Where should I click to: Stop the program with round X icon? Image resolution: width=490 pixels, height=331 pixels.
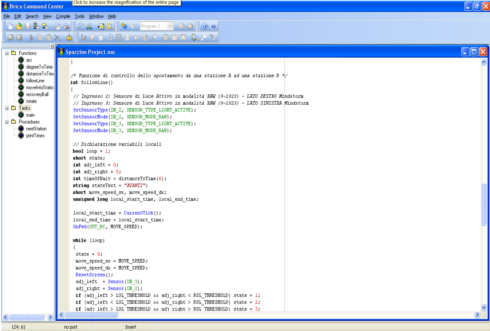190,26
